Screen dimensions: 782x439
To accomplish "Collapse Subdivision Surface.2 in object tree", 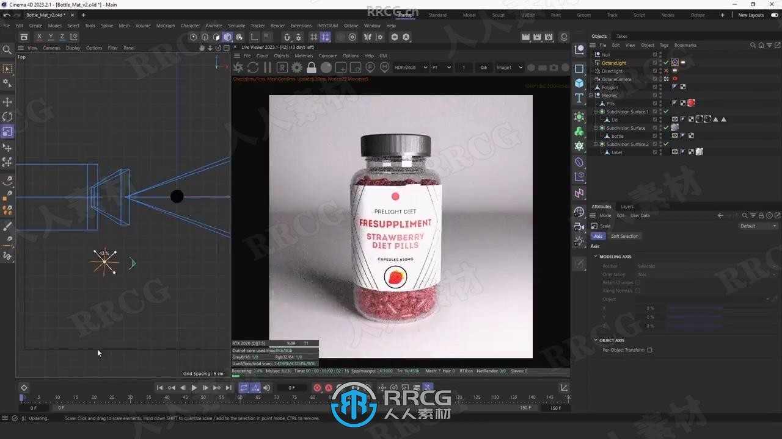I will (x=596, y=145).
